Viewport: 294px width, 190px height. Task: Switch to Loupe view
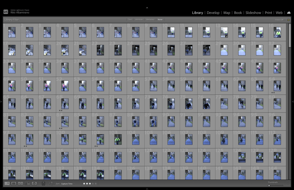click(x=14, y=183)
